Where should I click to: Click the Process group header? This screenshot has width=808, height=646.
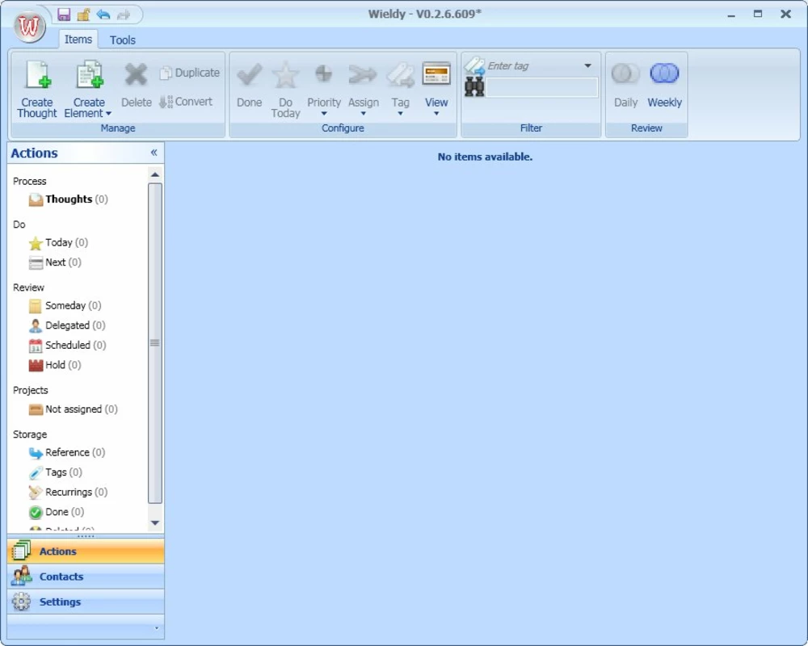pos(29,181)
